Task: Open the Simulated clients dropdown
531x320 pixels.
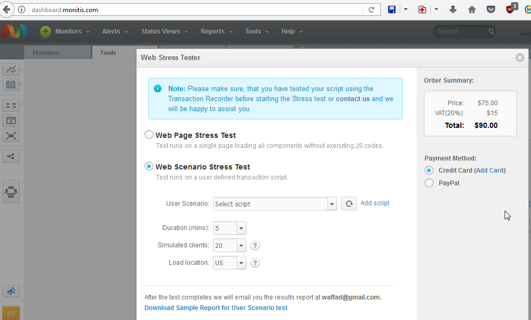Action: pos(229,245)
